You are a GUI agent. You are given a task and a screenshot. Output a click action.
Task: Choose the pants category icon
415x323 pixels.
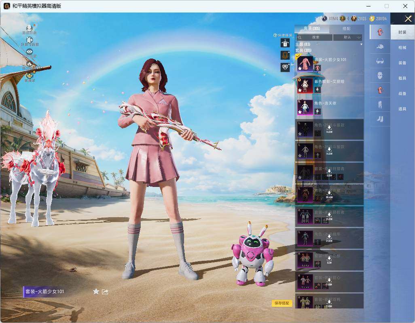(380, 105)
